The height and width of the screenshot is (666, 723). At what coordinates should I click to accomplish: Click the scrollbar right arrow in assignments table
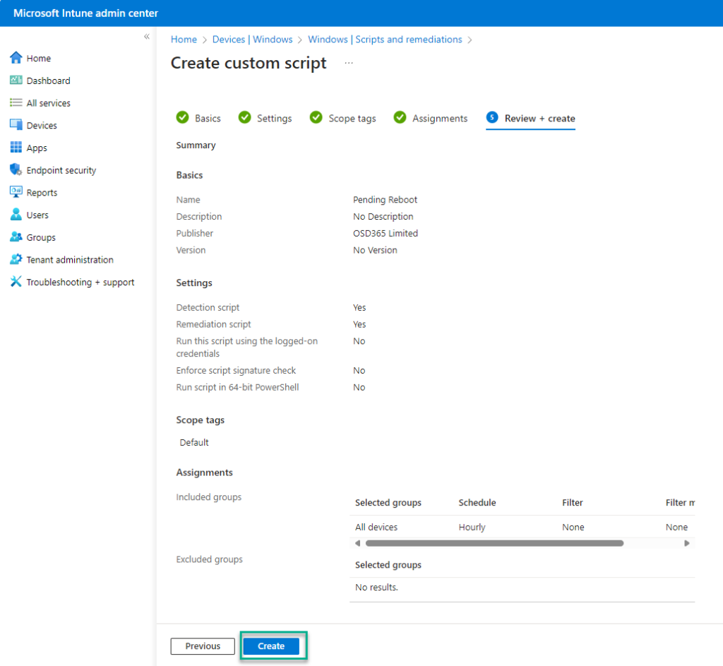pyautogui.click(x=686, y=543)
